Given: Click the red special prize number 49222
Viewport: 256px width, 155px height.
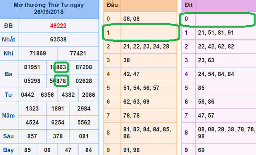Looking at the screenshot, I should pyautogui.click(x=58, y=26).
